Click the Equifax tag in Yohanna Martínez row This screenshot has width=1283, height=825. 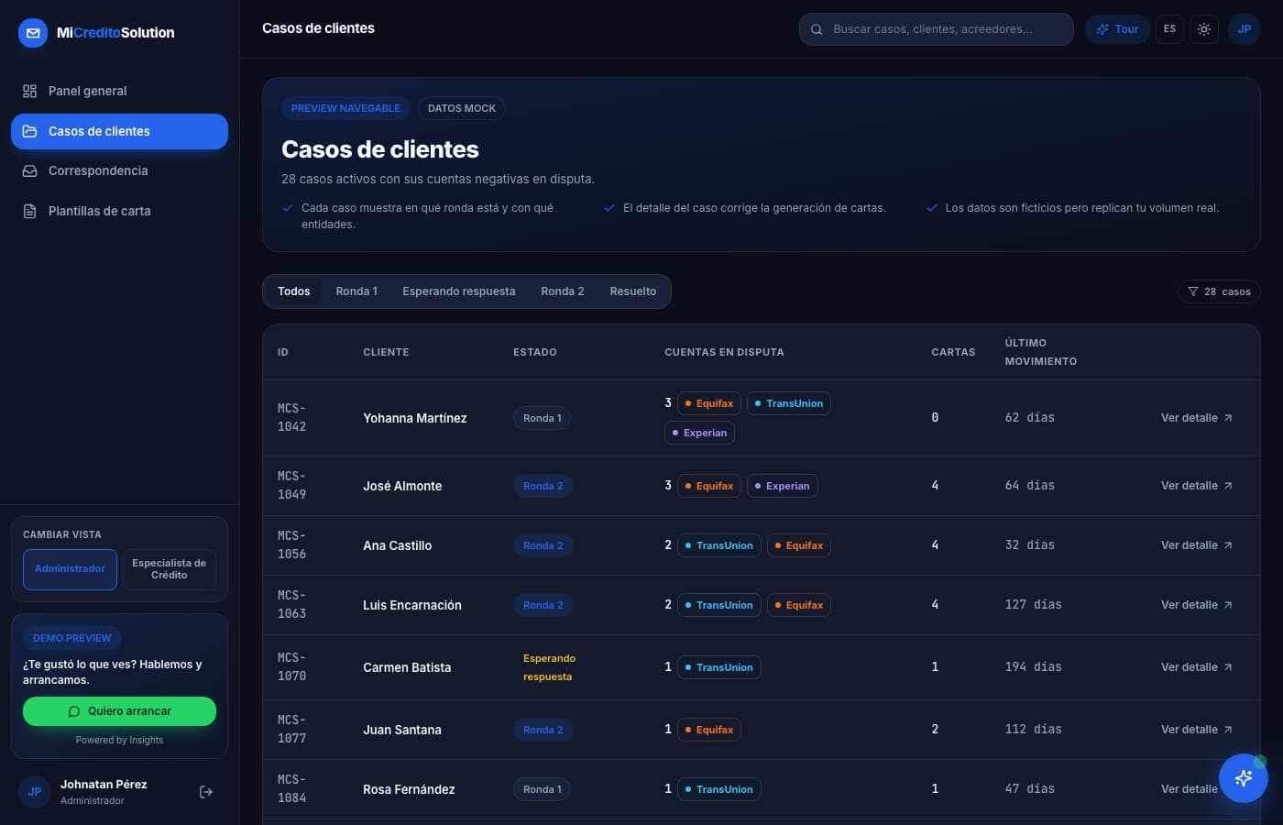pyautogui.click(x=709, y=403)
